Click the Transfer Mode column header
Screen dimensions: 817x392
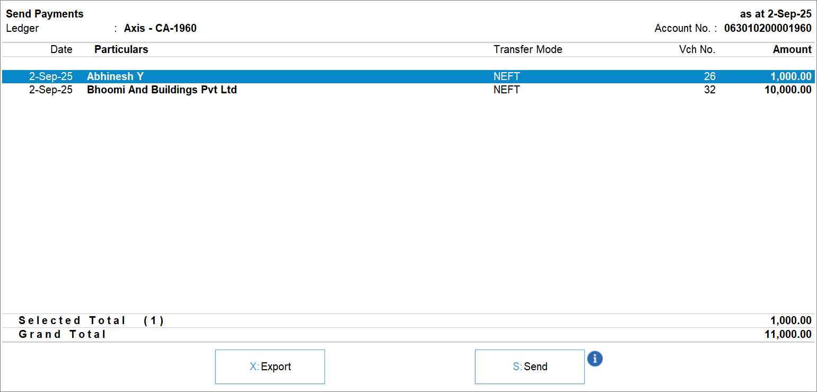pos(528,49)
